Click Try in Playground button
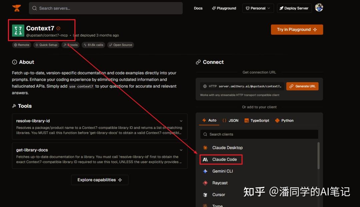360x207 pixels. click(x=297, y=30)
